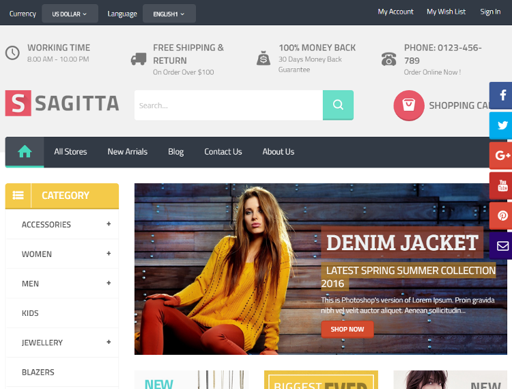The image size is (512, 389).
Task: Click Latest Spring Summer Collection text
Action: coord(408,277)
